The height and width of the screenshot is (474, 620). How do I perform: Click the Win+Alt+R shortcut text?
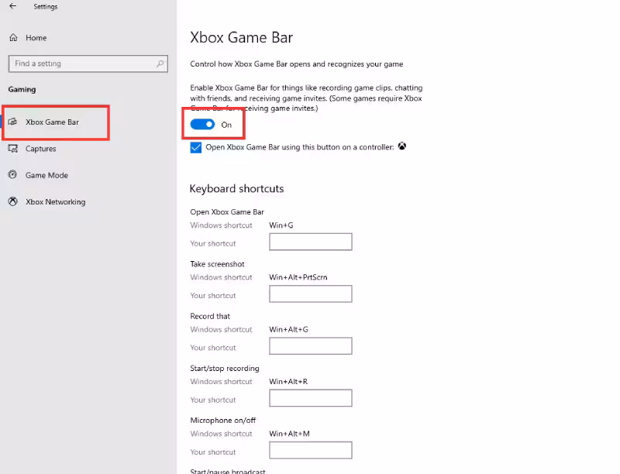tap(288, 382)
